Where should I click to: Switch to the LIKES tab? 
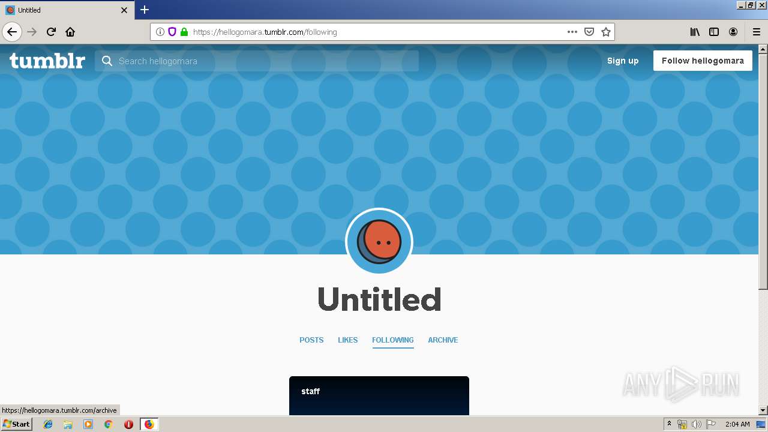[x=347, y=340]
